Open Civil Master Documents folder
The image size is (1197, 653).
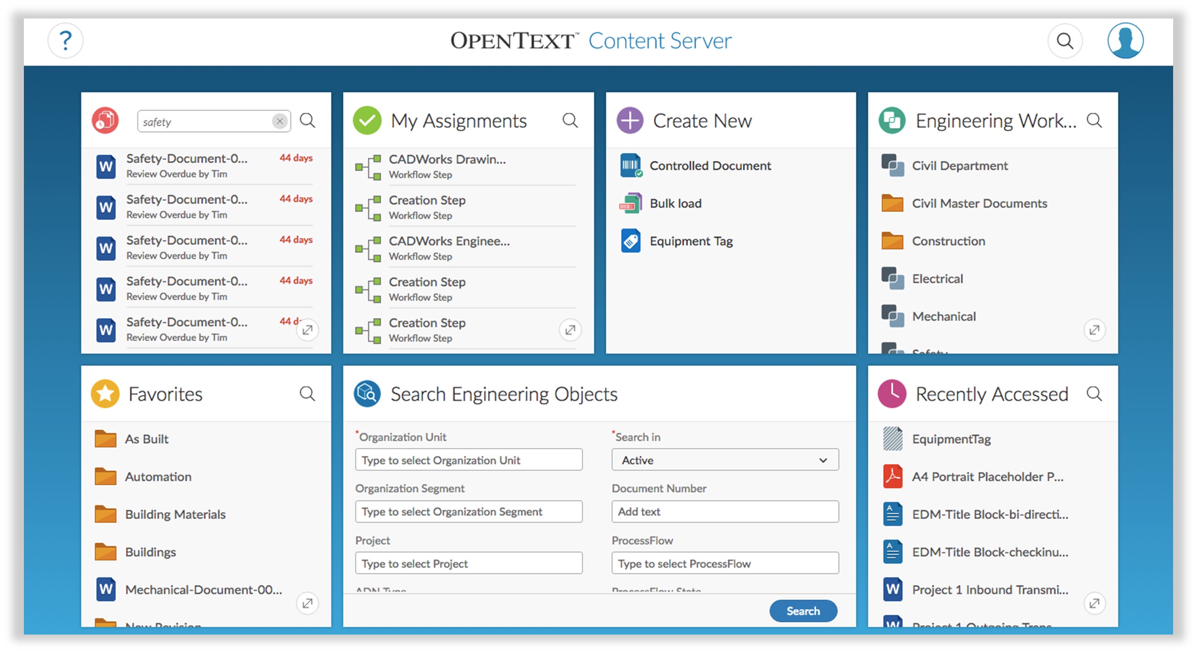coord(979,203)
